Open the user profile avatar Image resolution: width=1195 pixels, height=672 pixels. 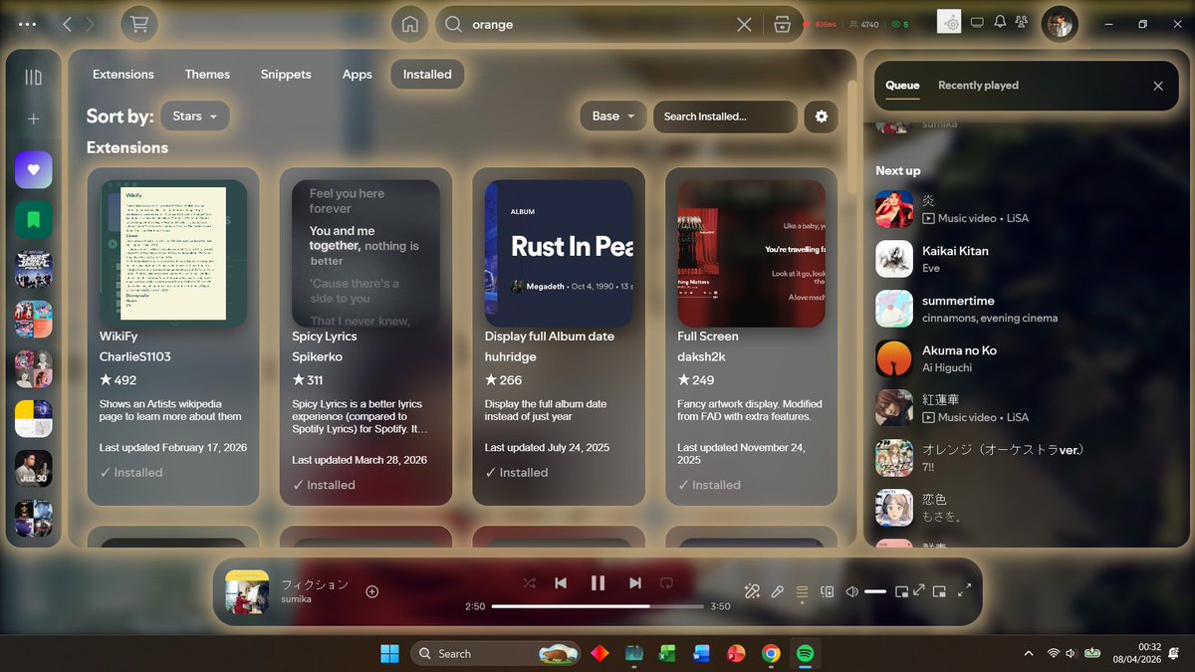[x=1060, y=24]
